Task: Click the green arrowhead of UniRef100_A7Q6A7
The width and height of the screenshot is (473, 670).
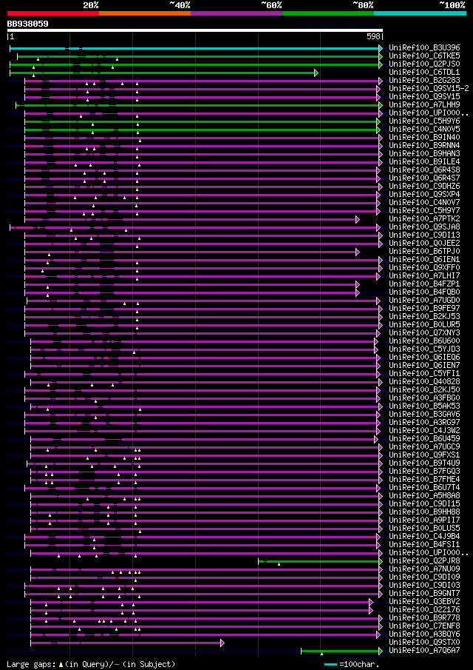Action: pyautogui.click(x=381, y=651)
